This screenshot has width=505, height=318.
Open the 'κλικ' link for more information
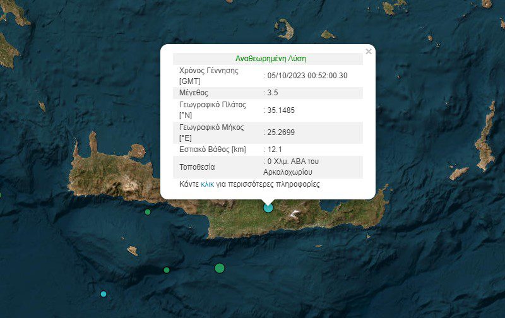point(207,184)
